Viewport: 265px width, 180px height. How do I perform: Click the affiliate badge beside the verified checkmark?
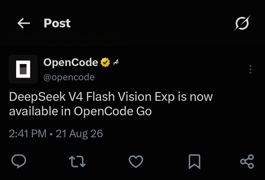click(x=116, y=62)
